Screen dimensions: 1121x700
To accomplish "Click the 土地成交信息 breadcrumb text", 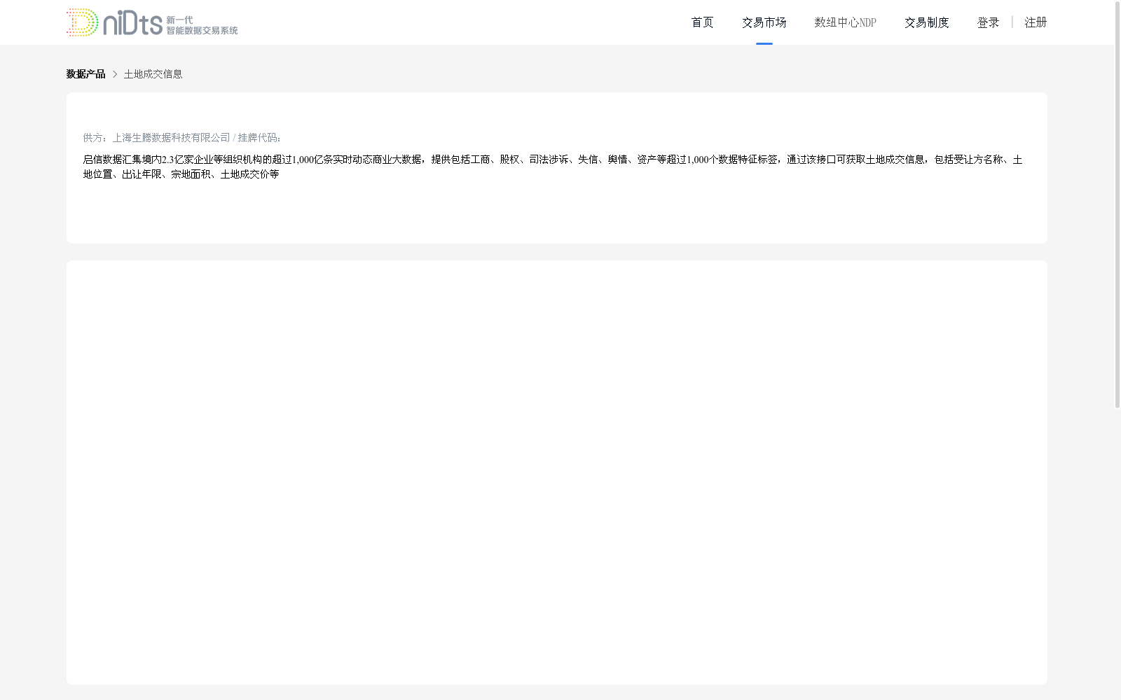I will pos(153,74).
